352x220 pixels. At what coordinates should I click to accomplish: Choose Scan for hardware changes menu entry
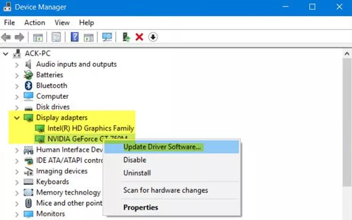[172, 190]
